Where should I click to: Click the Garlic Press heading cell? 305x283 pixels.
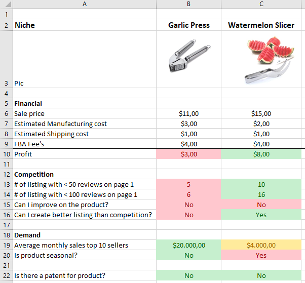pyautogui.click(x=188, y=25)
